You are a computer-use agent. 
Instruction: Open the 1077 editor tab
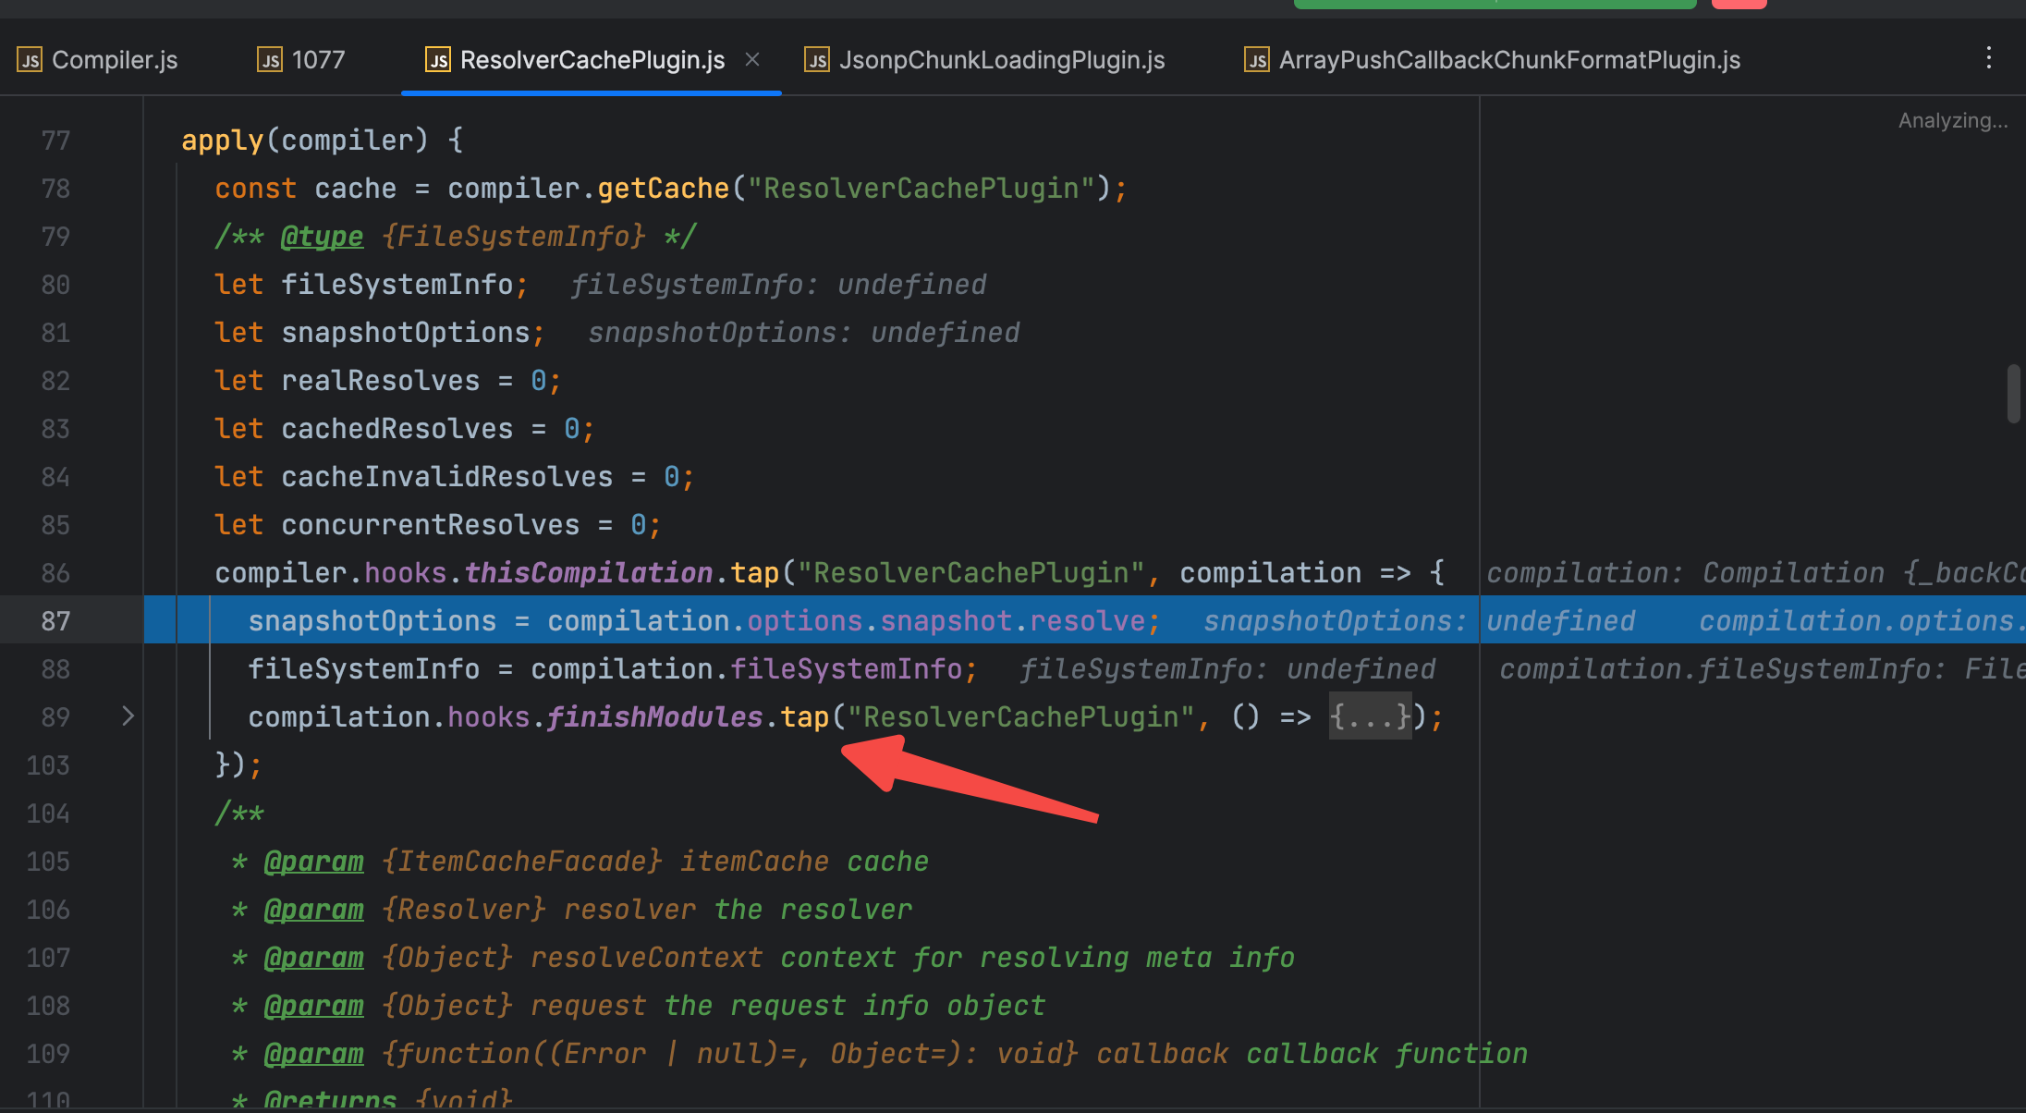(x=317, y=60)
